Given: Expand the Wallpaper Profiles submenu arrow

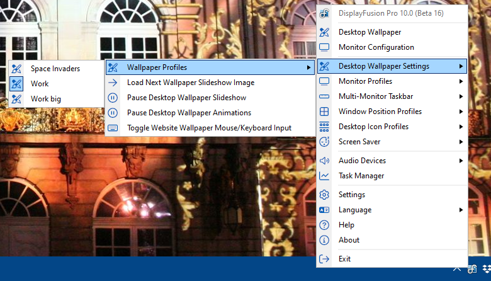Looking at the screenshot, I should point(308,67).
